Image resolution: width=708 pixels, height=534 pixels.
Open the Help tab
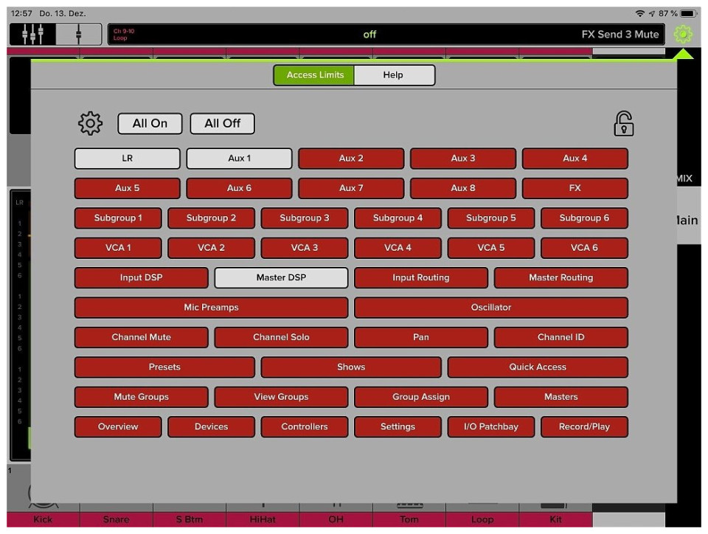[x=393, y=75]
